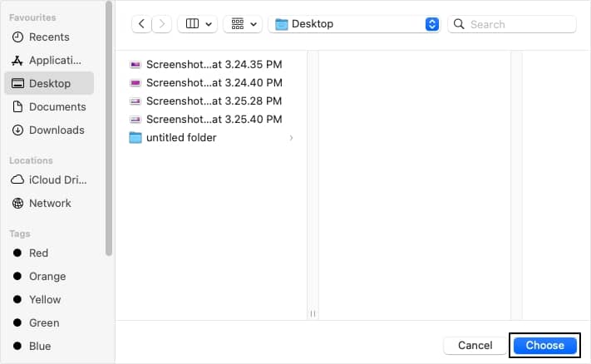The height and width of the screenshot is (364, 591).
Task: Open iCloud Drive in the sidebar
Action: pos(49,180)
